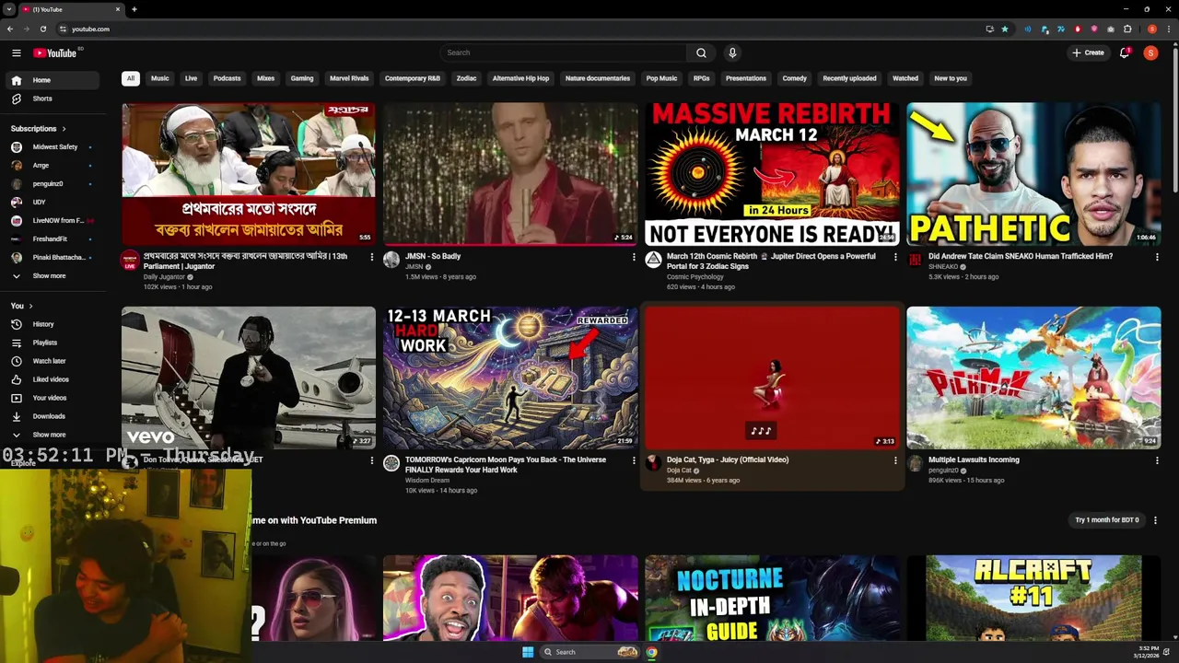Screen dimensions: 1179x663
Task: Select the All filter chip
Action: [131, 78]
